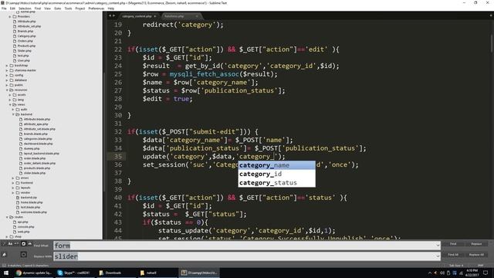Screen dimensions: 494x278
Task: Open the File menu
Action: pos(4,8)
